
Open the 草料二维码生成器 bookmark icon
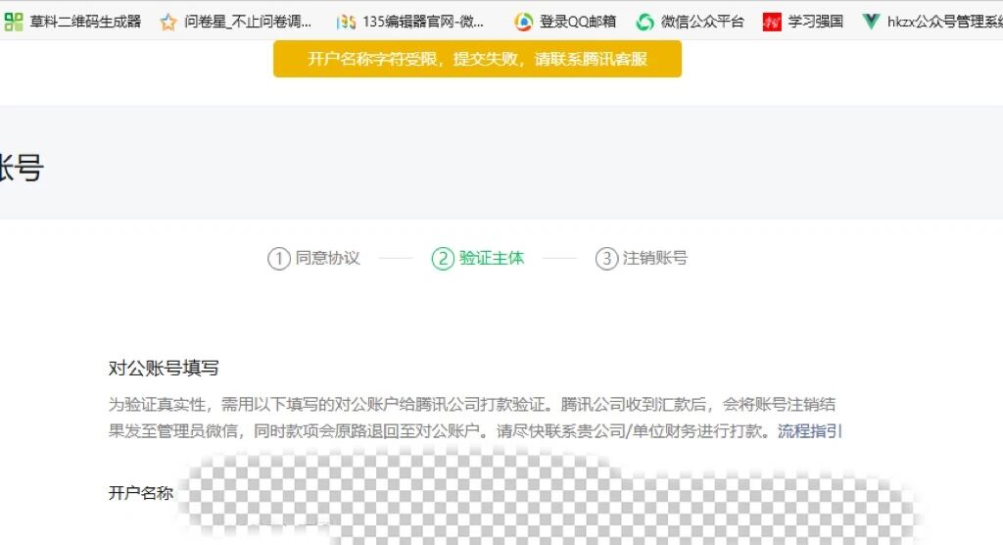[14, 22]
